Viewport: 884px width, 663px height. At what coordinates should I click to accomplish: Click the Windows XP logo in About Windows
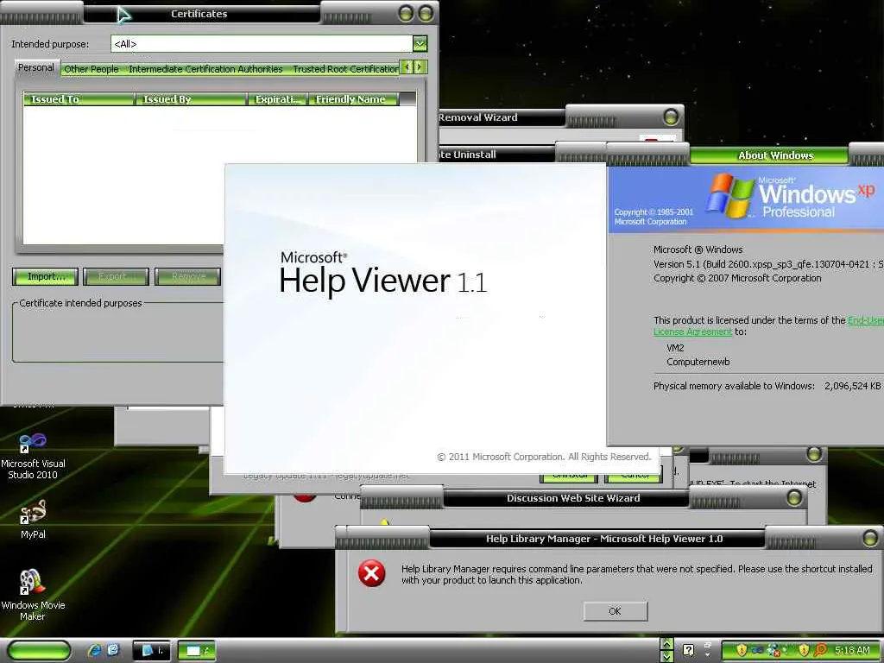click(791, 196)
